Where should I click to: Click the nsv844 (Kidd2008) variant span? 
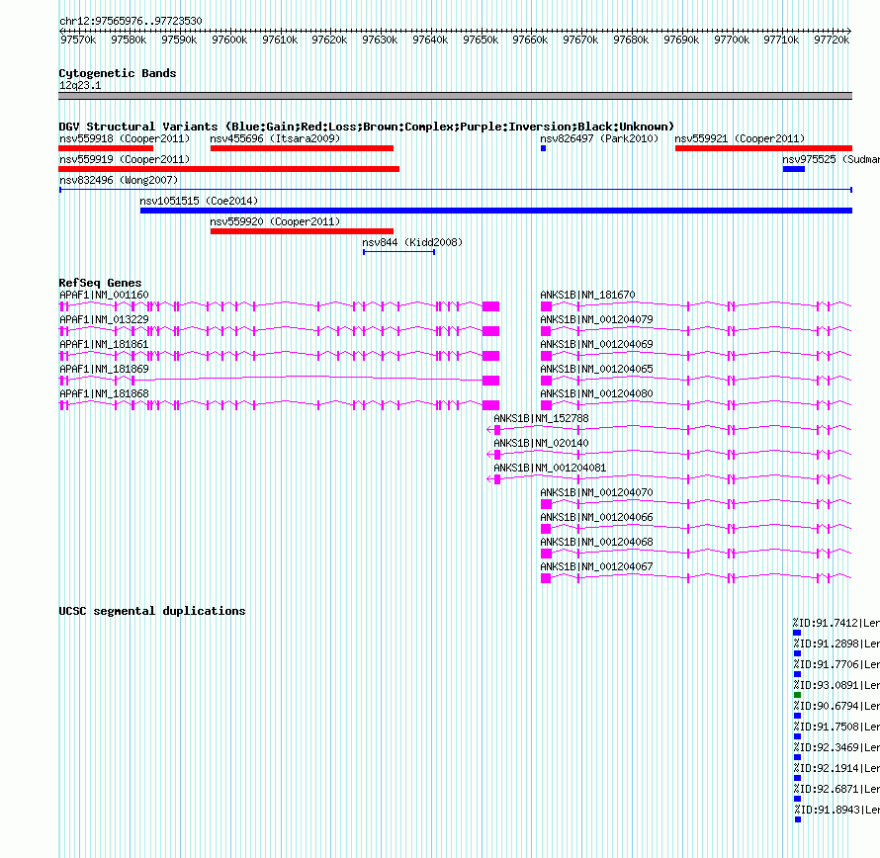[399, 252]
